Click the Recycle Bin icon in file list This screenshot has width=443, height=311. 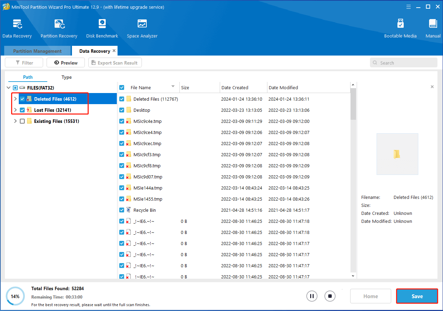click(x=128, y=210)
